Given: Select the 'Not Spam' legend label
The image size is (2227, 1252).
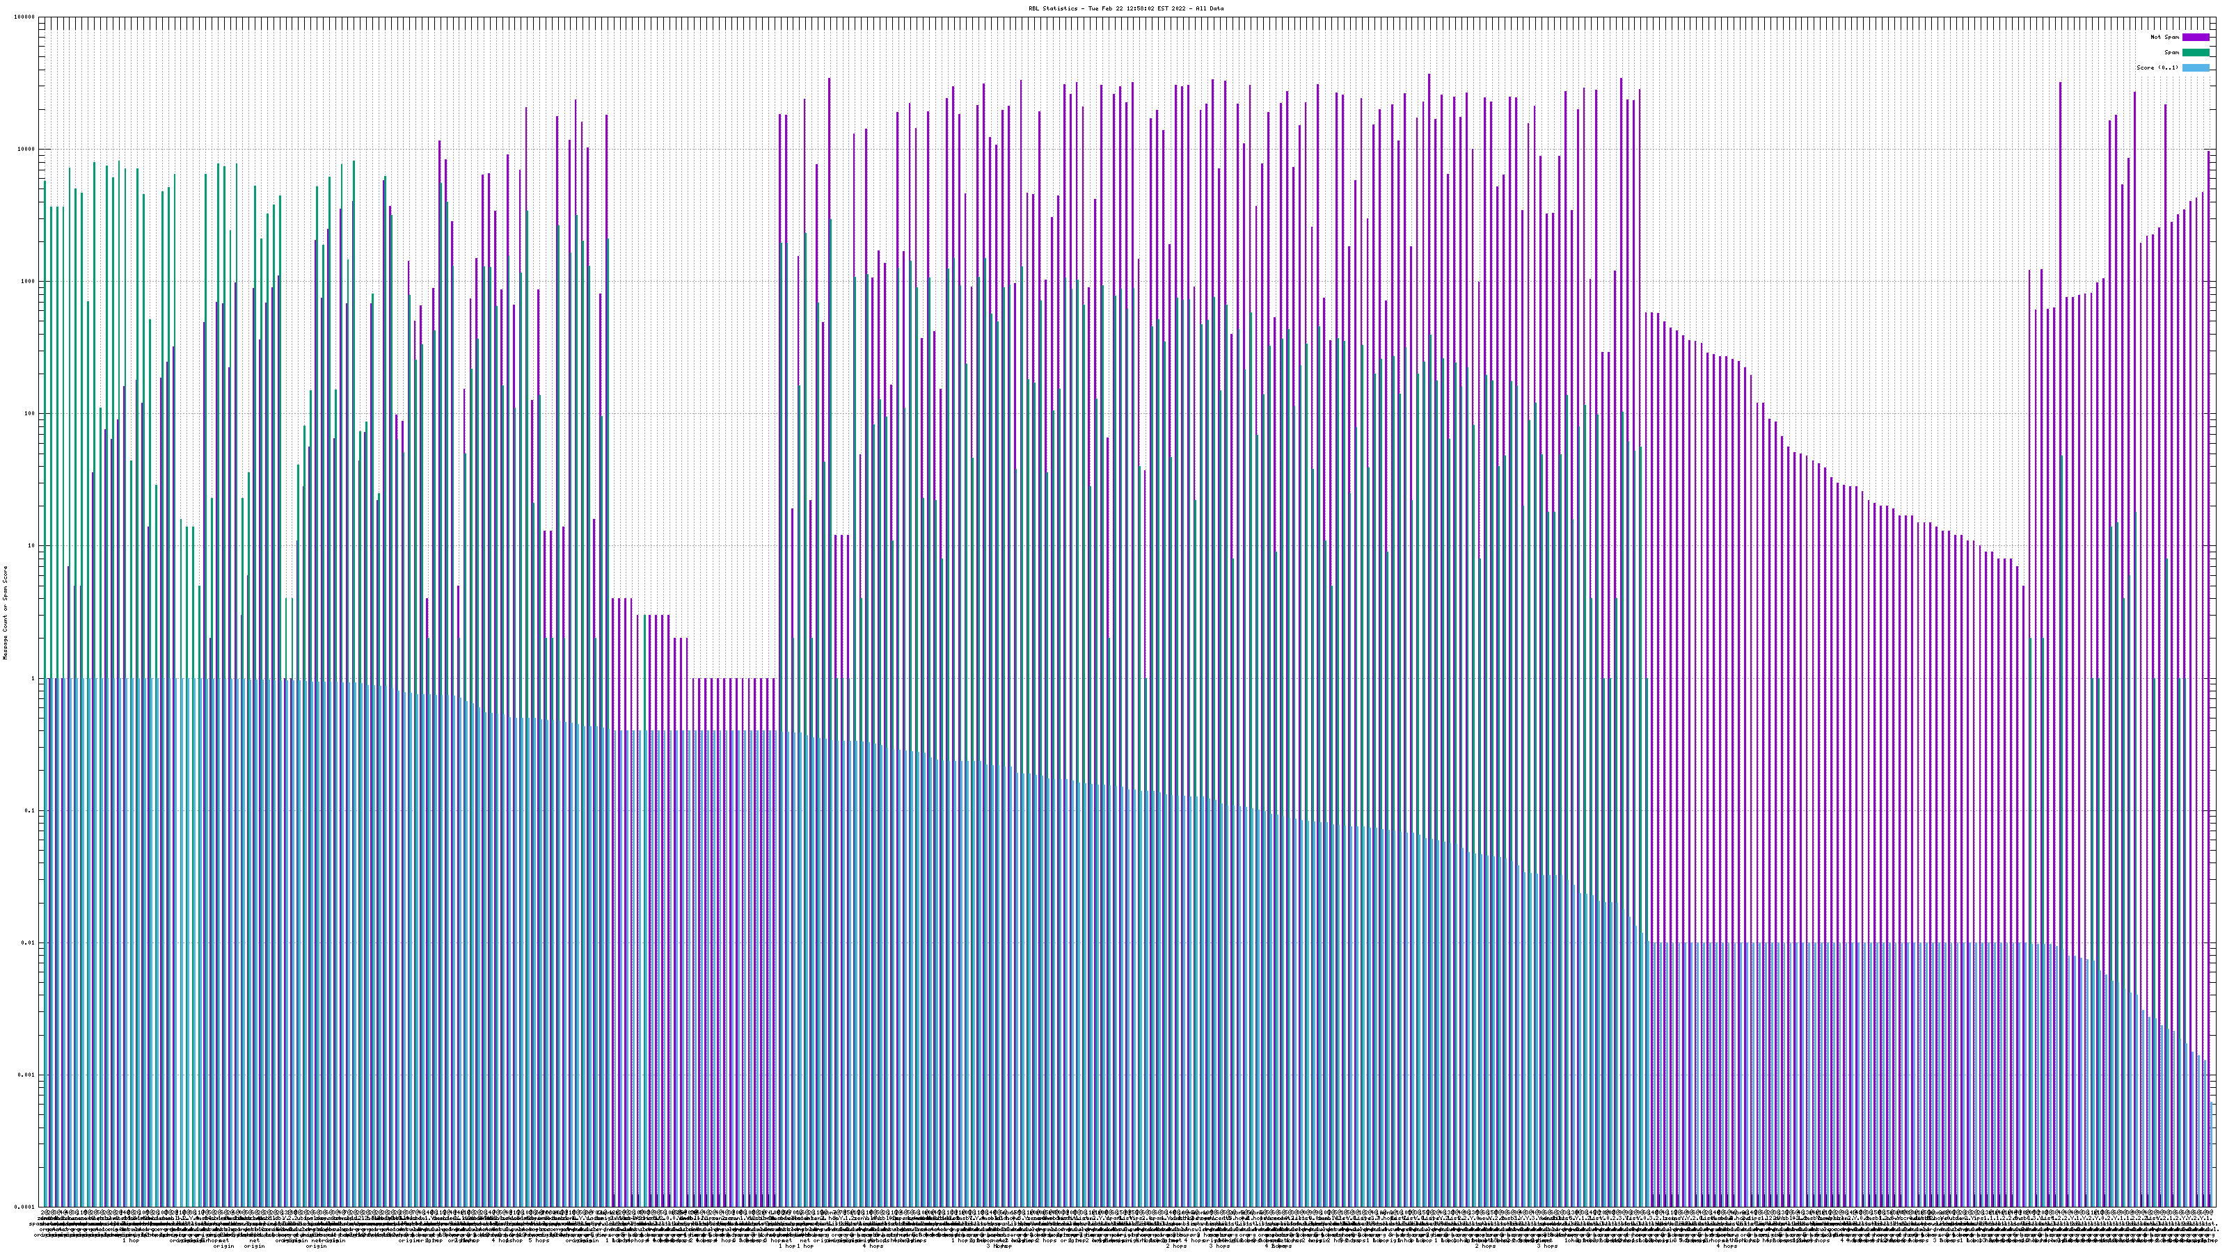Looking at the screenshot, I should (2165, 37).
